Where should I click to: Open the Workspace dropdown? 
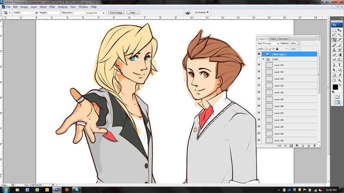pyautogui.click(x=201, y=12)
